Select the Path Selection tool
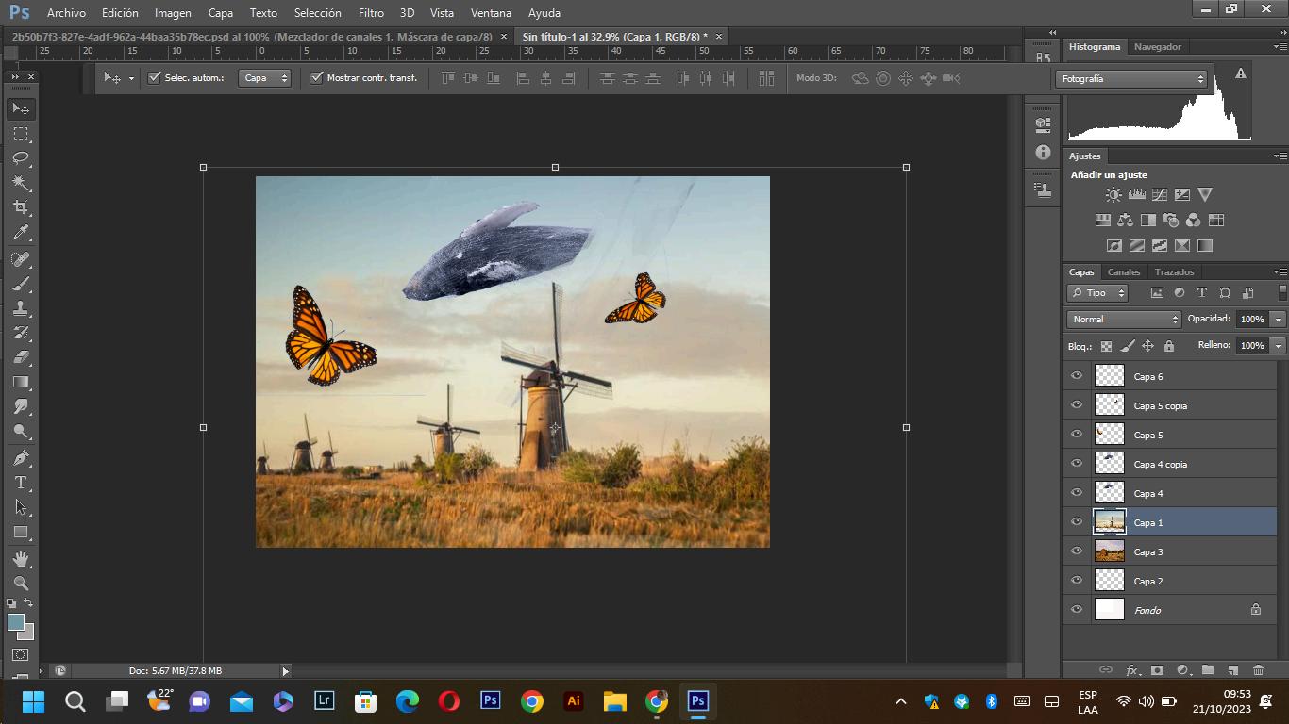1289x724 pixels. tap(21, 507)
